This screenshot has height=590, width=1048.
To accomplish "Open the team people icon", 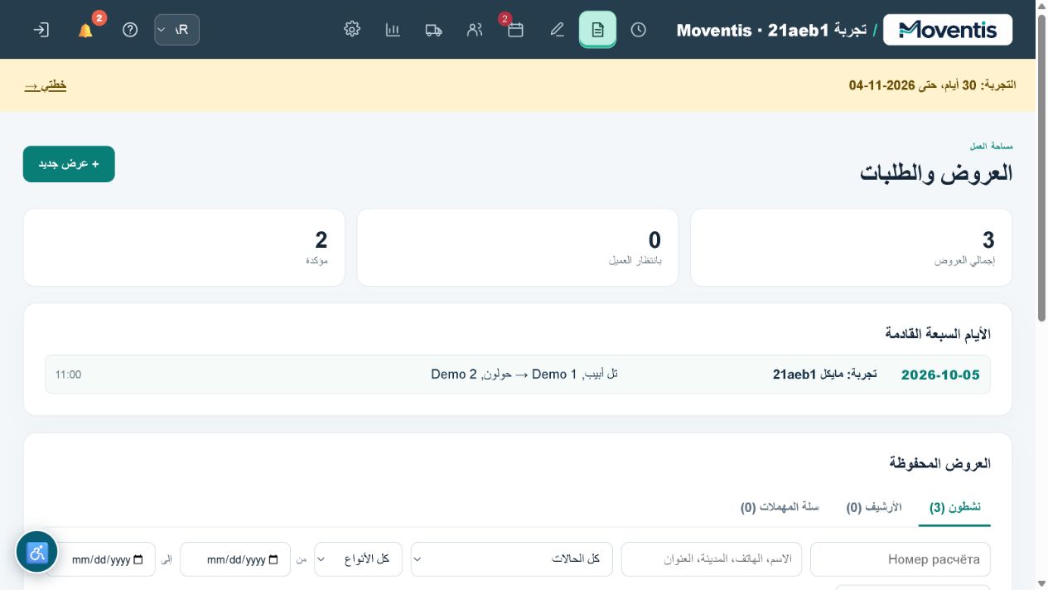I will pos(475,30).
